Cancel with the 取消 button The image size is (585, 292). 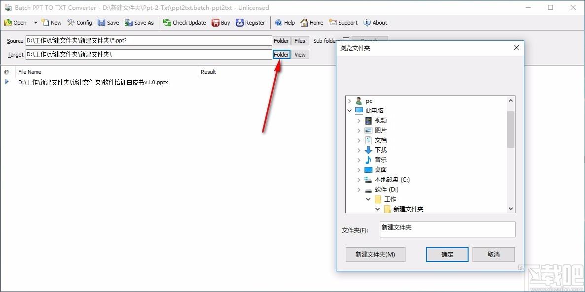pos(494,255)
